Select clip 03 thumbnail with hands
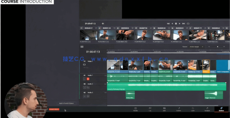 (x=125, y=35)
